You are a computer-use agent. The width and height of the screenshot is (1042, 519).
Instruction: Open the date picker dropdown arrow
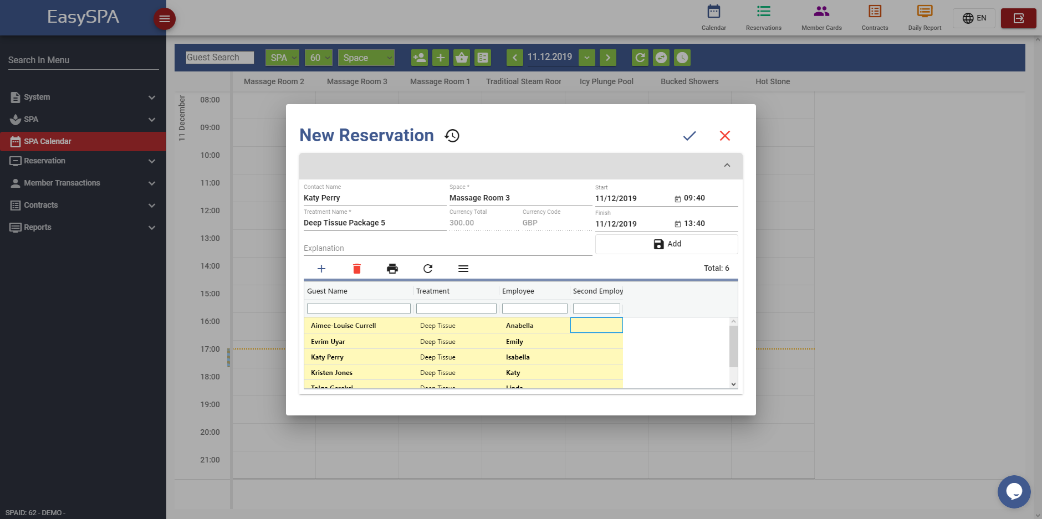[x=587, y=58]
